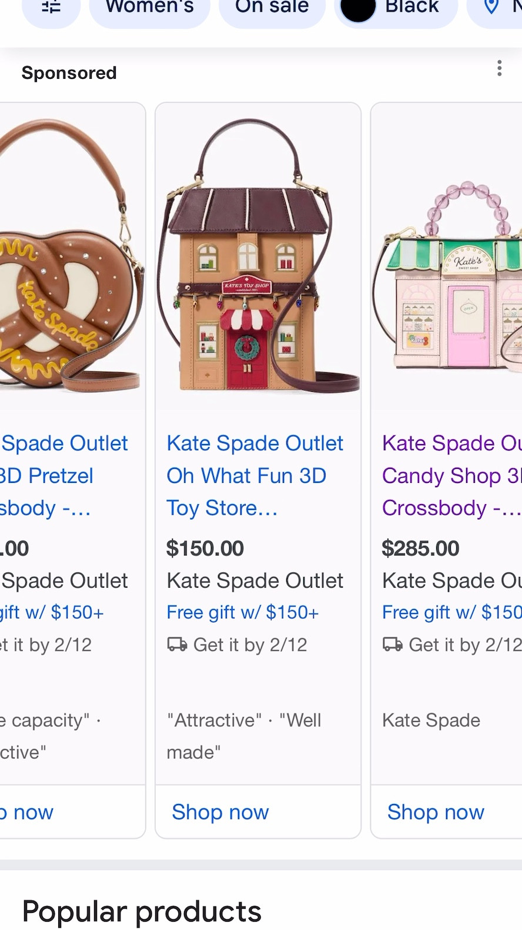The width and height of the screenshot is (522, 930).
Task: Click Shop now on the candy shop bag
Action: coord(435,812)
